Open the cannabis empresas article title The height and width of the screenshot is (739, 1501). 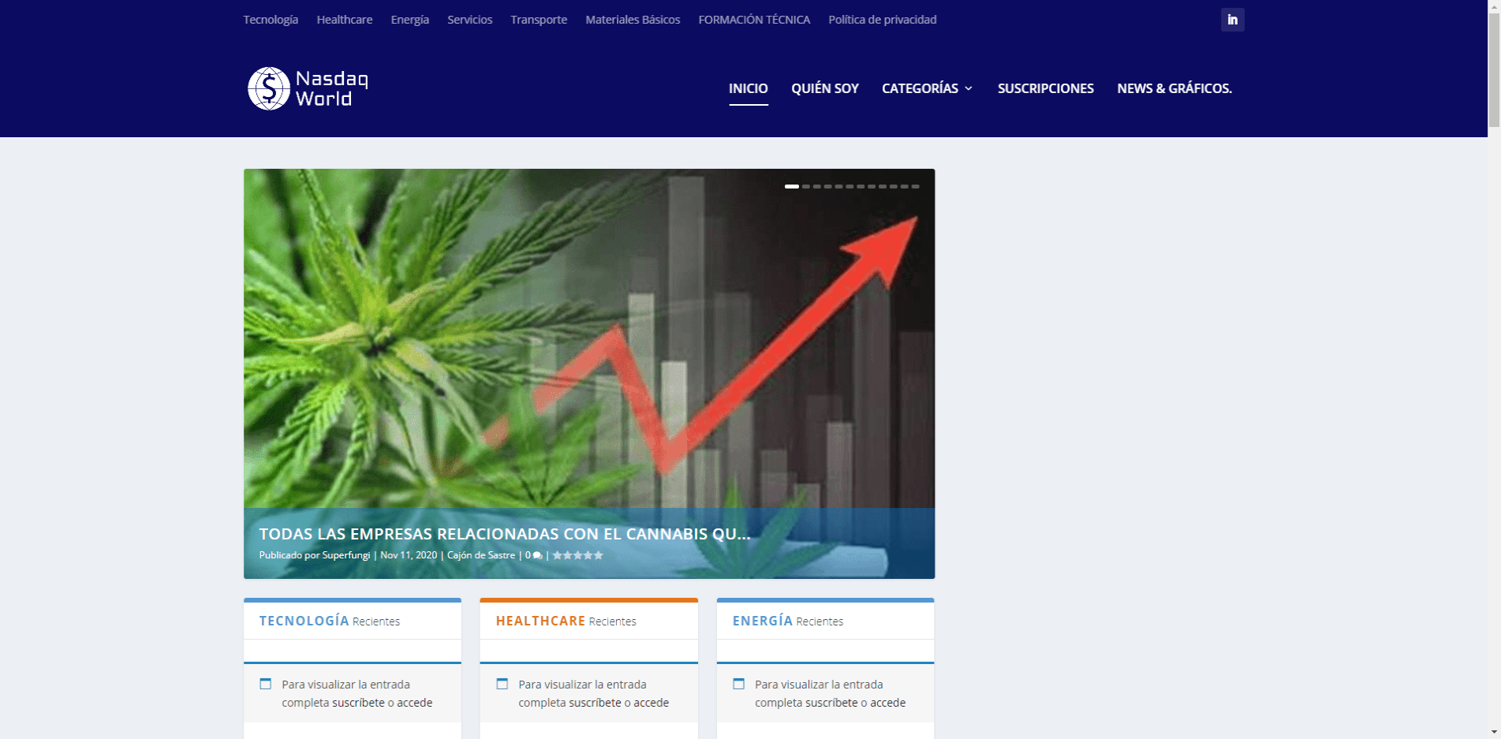point(505,534)
